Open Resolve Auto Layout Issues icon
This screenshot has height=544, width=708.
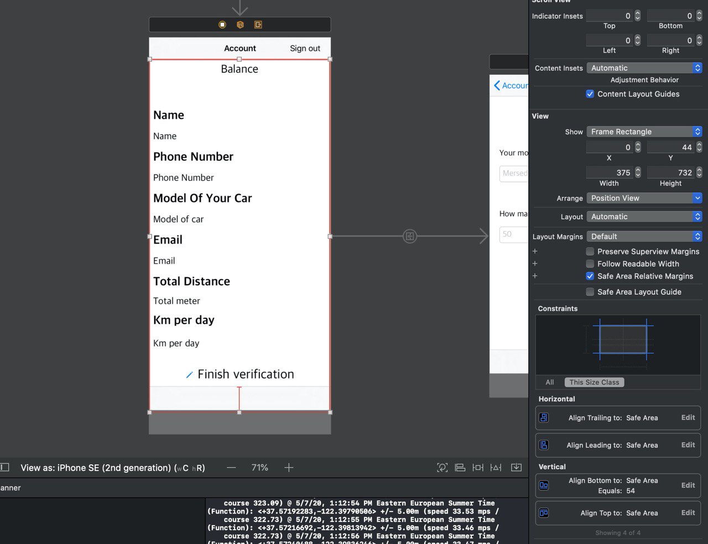coord(496,468)
